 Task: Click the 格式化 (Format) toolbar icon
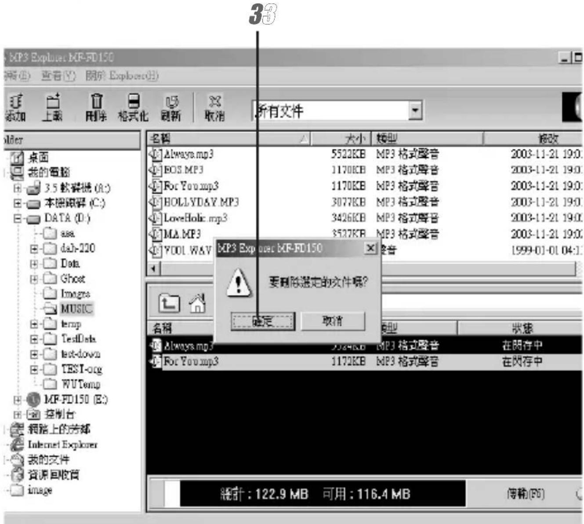[133, 108]
